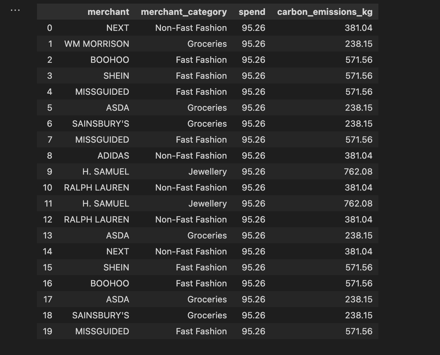440x355 pixels.
Task: Select MISSGUIDED in row 19
Action: [x=102, y=331]
